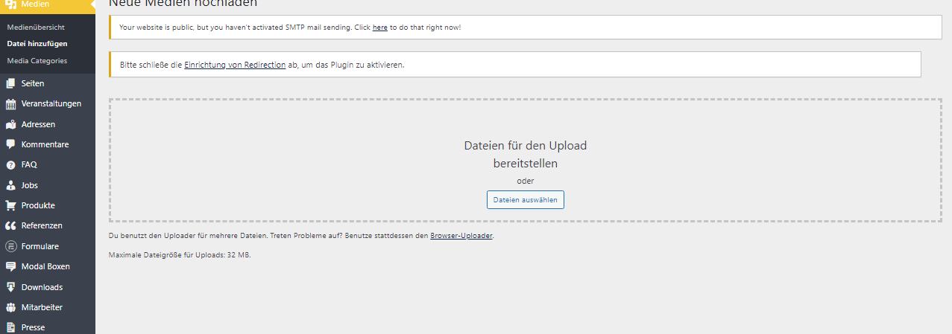Click the Adressen location icon

(x=11, y=124)
